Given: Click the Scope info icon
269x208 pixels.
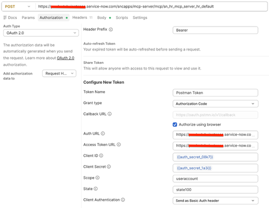Looking at the screenshot, I should 97,178.
